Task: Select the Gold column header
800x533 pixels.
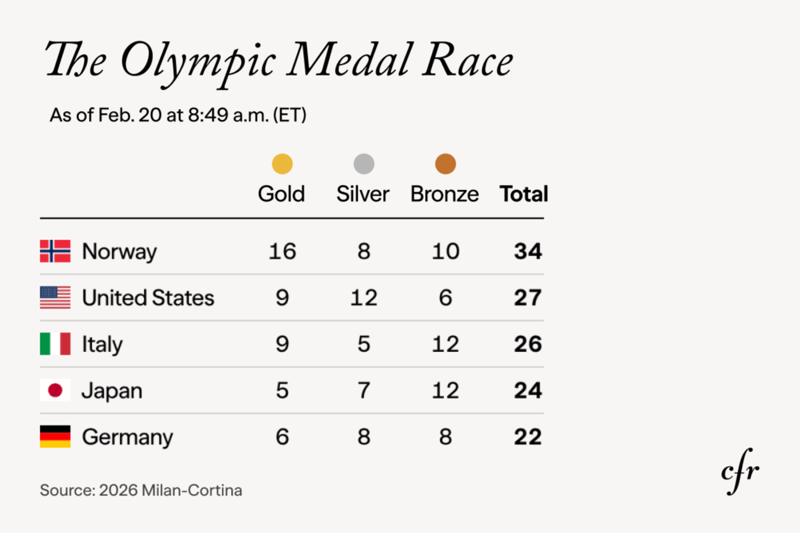Action: click(281, 194)
